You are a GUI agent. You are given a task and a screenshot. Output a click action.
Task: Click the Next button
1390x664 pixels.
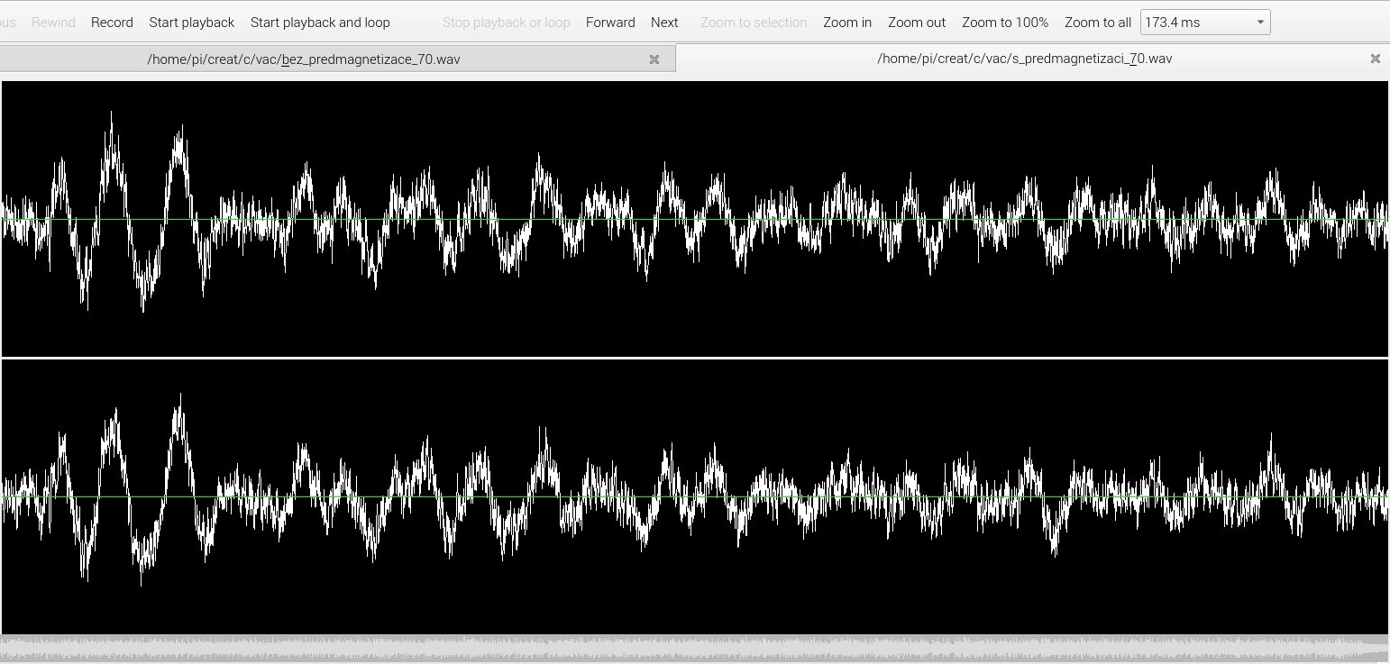[664, 23]
